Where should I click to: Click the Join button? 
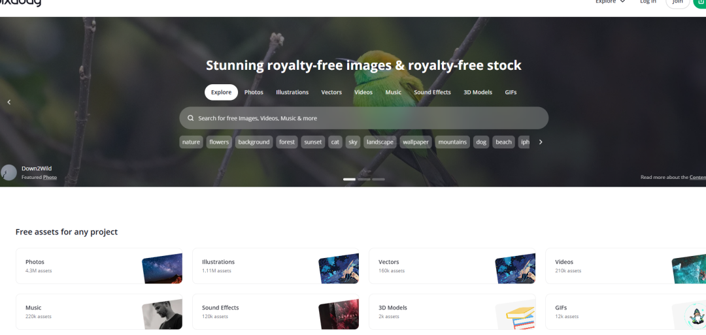[678, 2]
